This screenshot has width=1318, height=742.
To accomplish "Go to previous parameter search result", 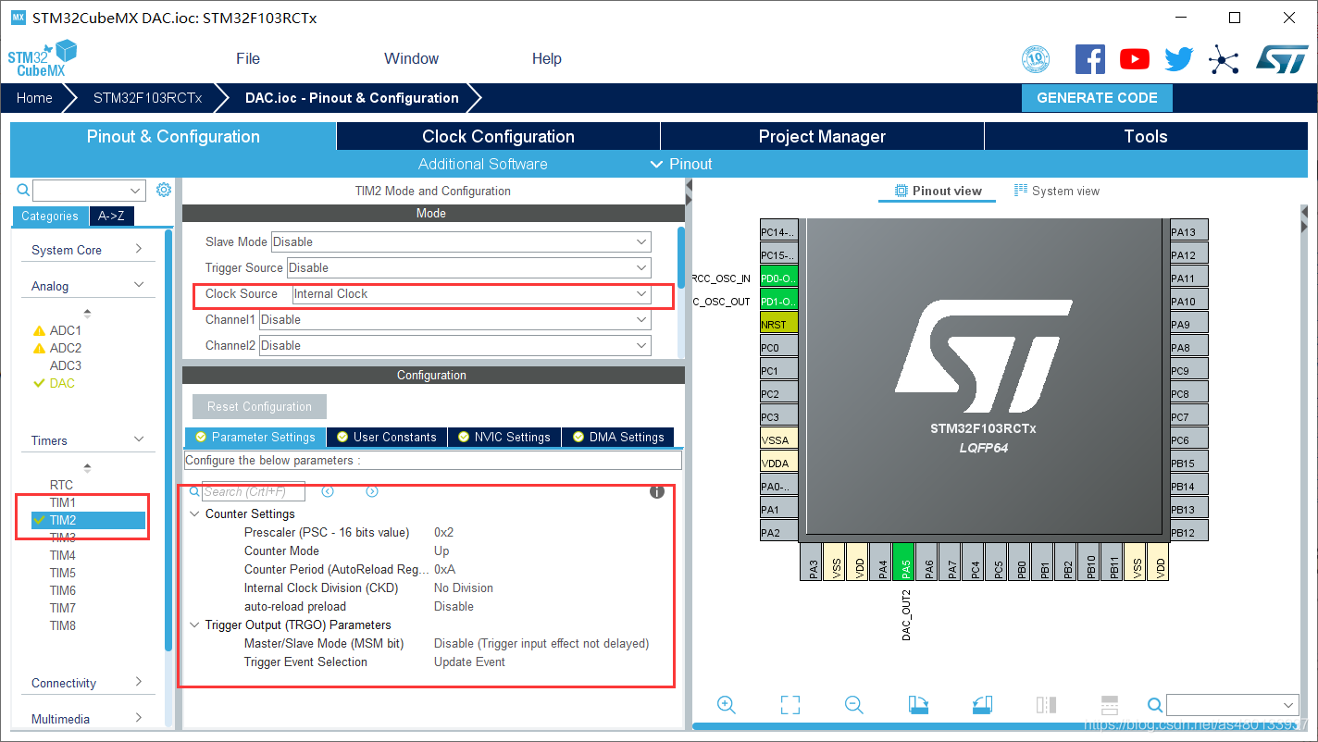I will (328, 491).
